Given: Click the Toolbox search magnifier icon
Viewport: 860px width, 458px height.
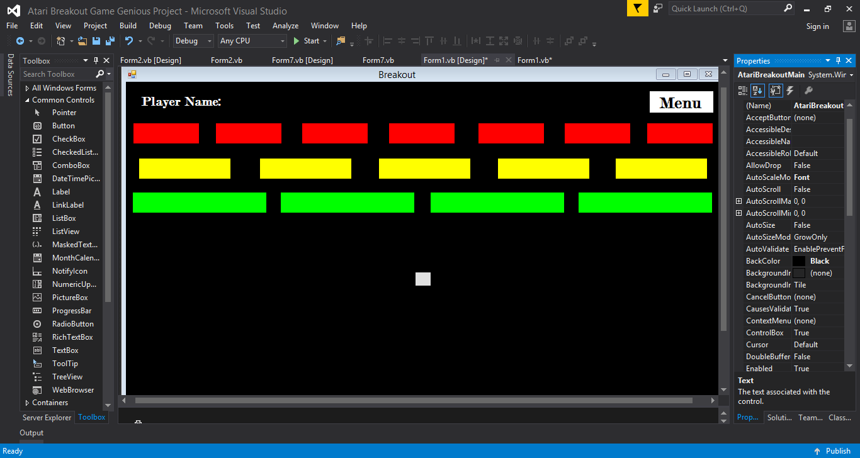Looking at the screenshot, I should tap(99, 74).
